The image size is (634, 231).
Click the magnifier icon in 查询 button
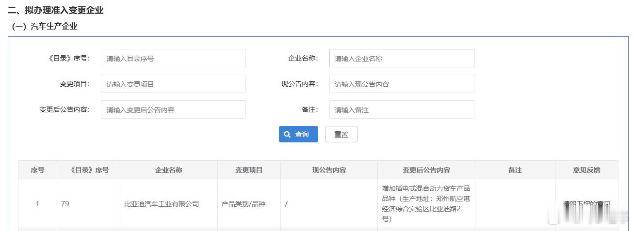pos(288,134)
